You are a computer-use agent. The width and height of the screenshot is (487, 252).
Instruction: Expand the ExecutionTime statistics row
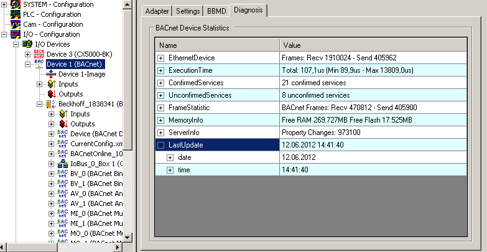pos(160,70)
